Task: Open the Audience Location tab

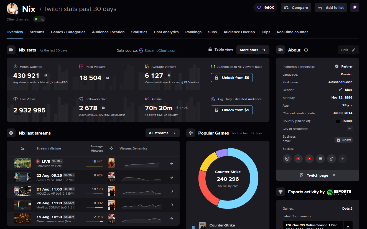Action: (108, 32)
